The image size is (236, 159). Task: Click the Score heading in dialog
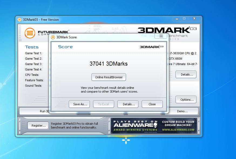point(65,47)
